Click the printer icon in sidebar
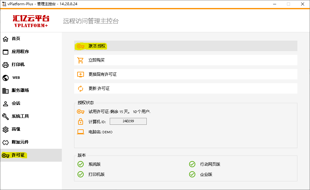310x190 pixels. click(x=6, y=65)
